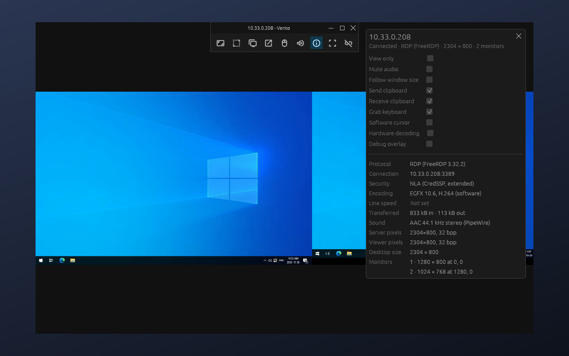
Task: Turn on Debug overlay
Action: click(x=429, y=144)
